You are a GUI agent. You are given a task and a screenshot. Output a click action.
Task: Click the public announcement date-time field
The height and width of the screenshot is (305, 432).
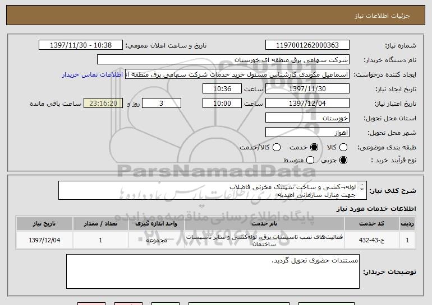[81, 45]
